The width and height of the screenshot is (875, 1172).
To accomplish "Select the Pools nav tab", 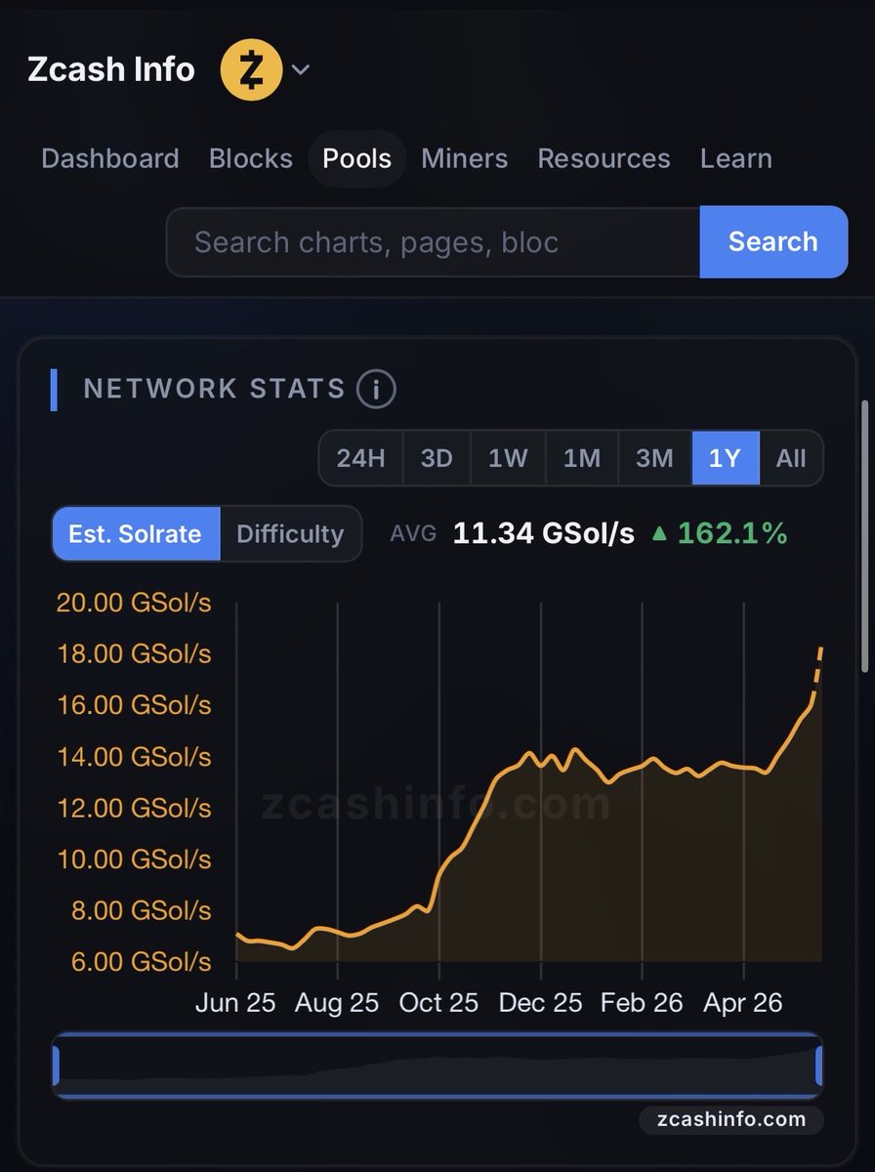I will [x=357, y=158].
